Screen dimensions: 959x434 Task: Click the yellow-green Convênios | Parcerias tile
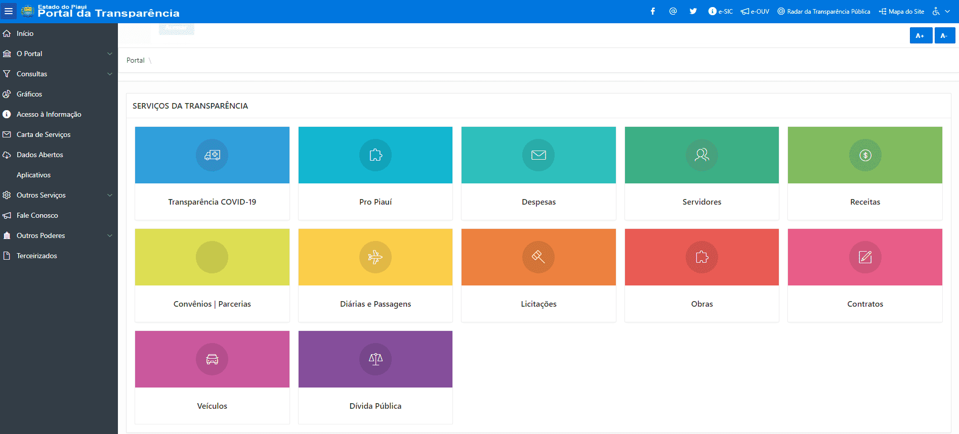(x=212, y=257)
